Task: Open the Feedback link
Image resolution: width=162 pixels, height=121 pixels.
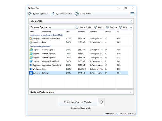Action: point(110,113)
